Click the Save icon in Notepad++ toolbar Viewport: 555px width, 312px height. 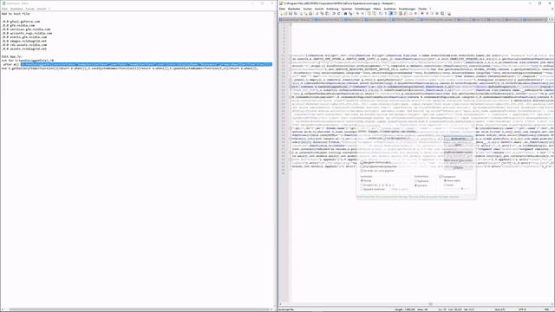point(291,14)
